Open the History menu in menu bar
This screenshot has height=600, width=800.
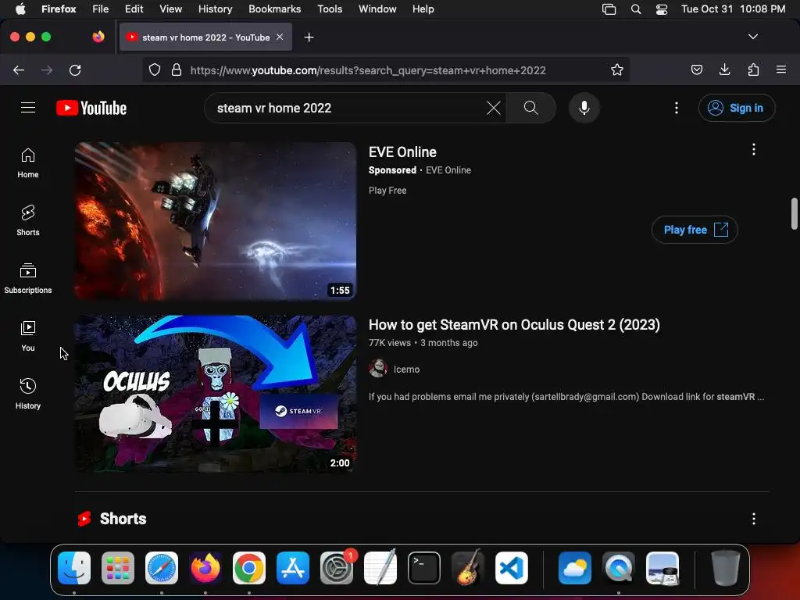215,9
